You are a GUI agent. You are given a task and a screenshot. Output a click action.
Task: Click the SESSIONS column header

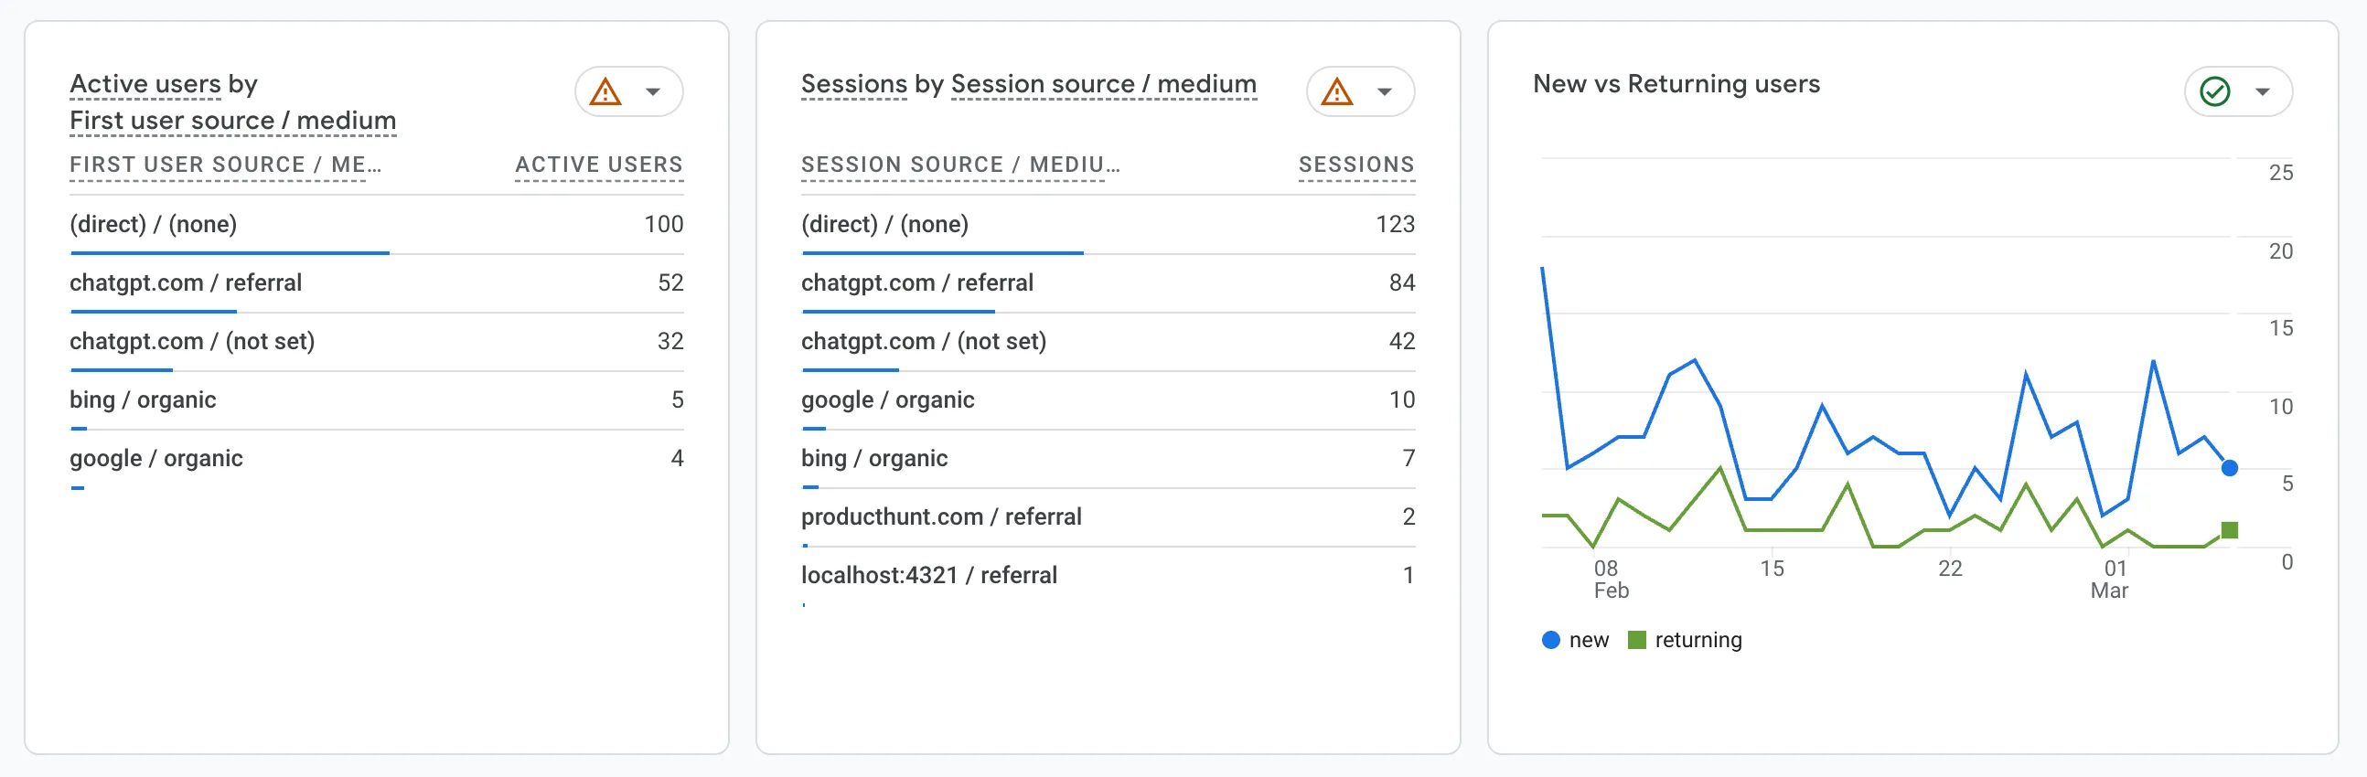click(x=1355, y=165)
